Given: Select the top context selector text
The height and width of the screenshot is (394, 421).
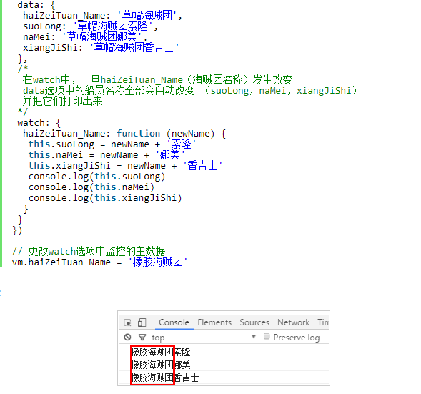Looking at the screenshot, I should point(158,338).
